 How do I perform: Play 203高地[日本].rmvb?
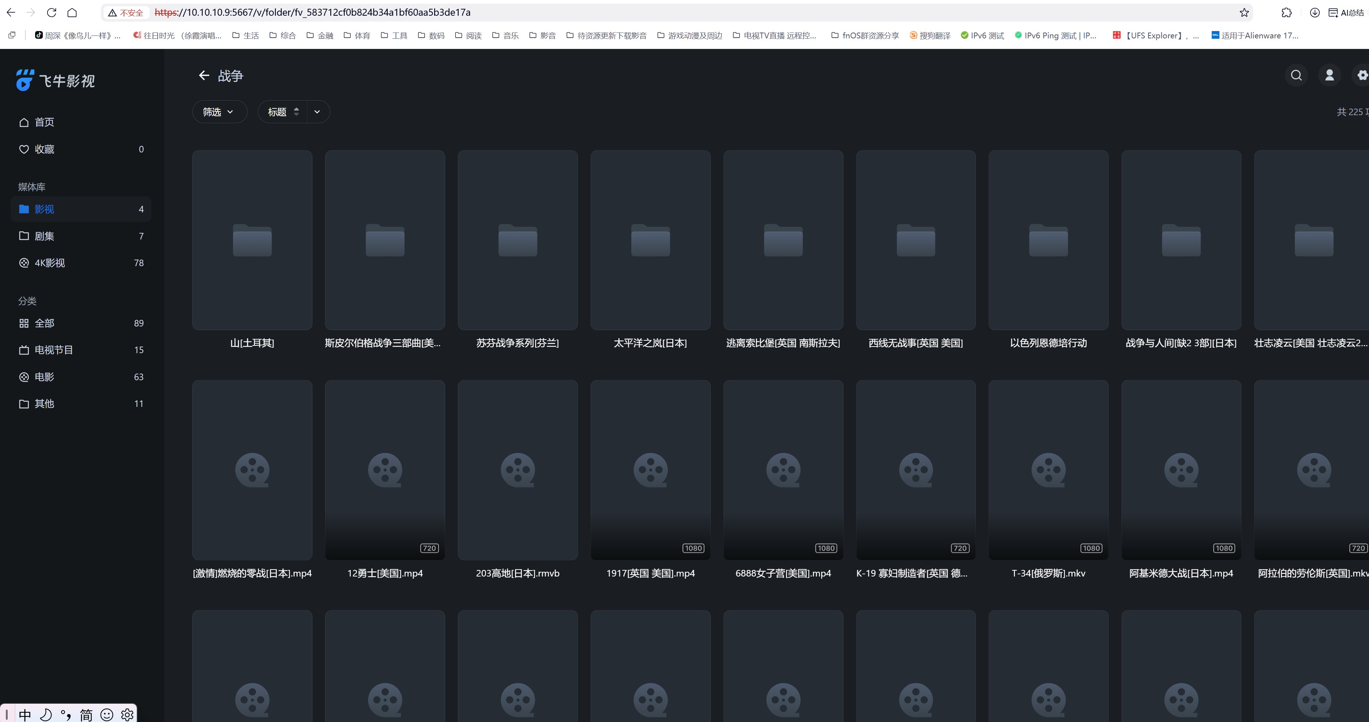(518, 470)
